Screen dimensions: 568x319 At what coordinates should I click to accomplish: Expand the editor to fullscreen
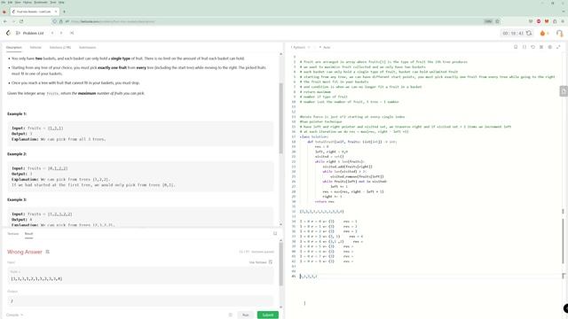[x=558, y=47]
